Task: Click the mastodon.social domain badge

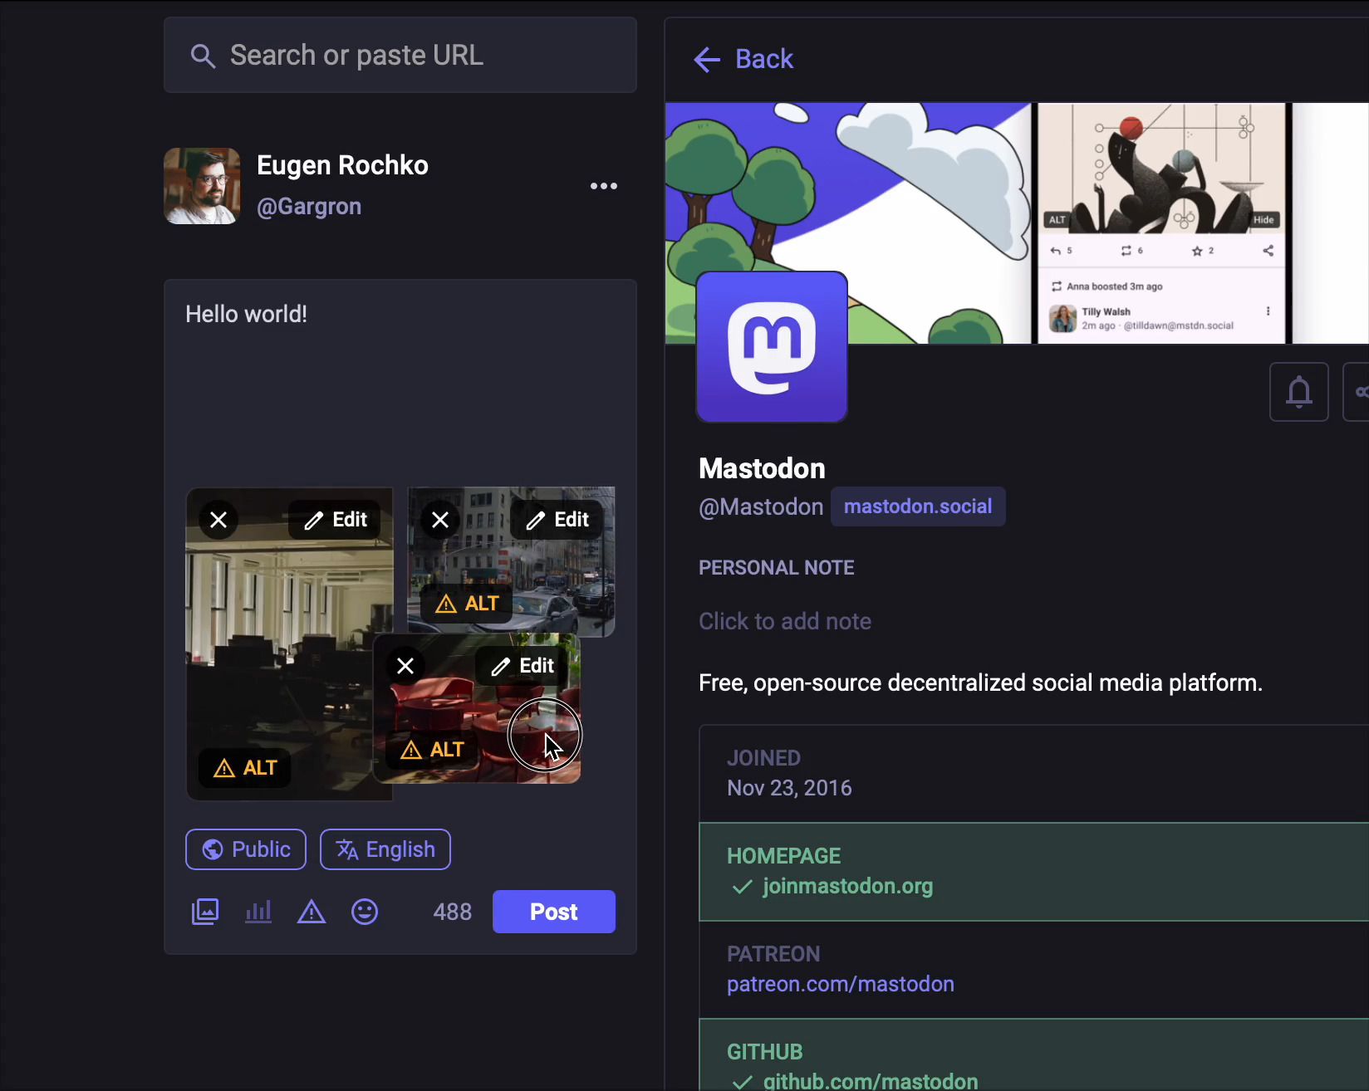Action: pos(918,506)
